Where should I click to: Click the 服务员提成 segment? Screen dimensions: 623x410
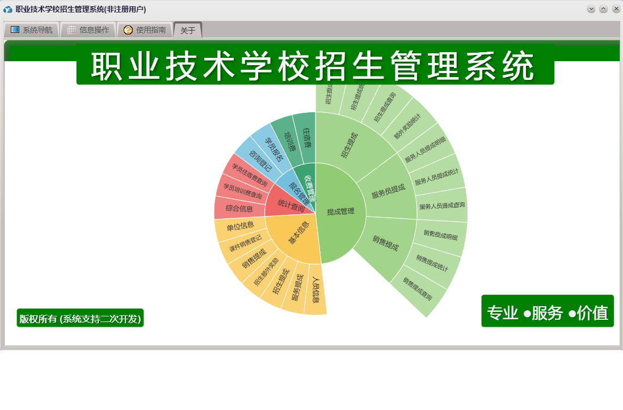coord(388,192)
